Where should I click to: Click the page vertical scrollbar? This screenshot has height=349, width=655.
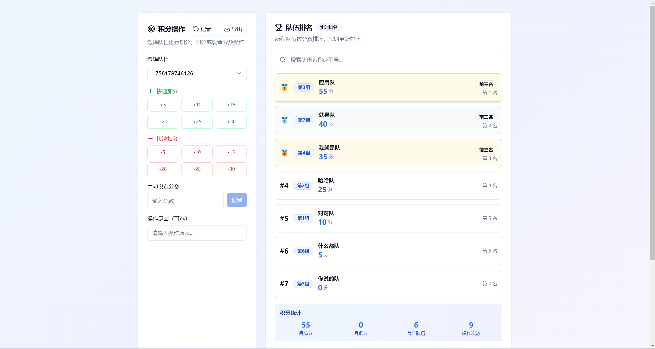tap(652, 133)
